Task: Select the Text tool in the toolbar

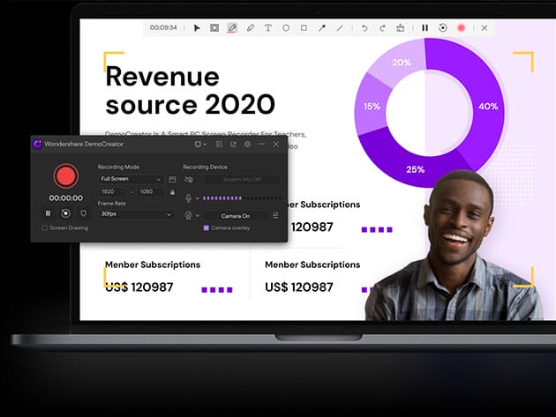Action: pyautogui.click(x=268, y=28)
